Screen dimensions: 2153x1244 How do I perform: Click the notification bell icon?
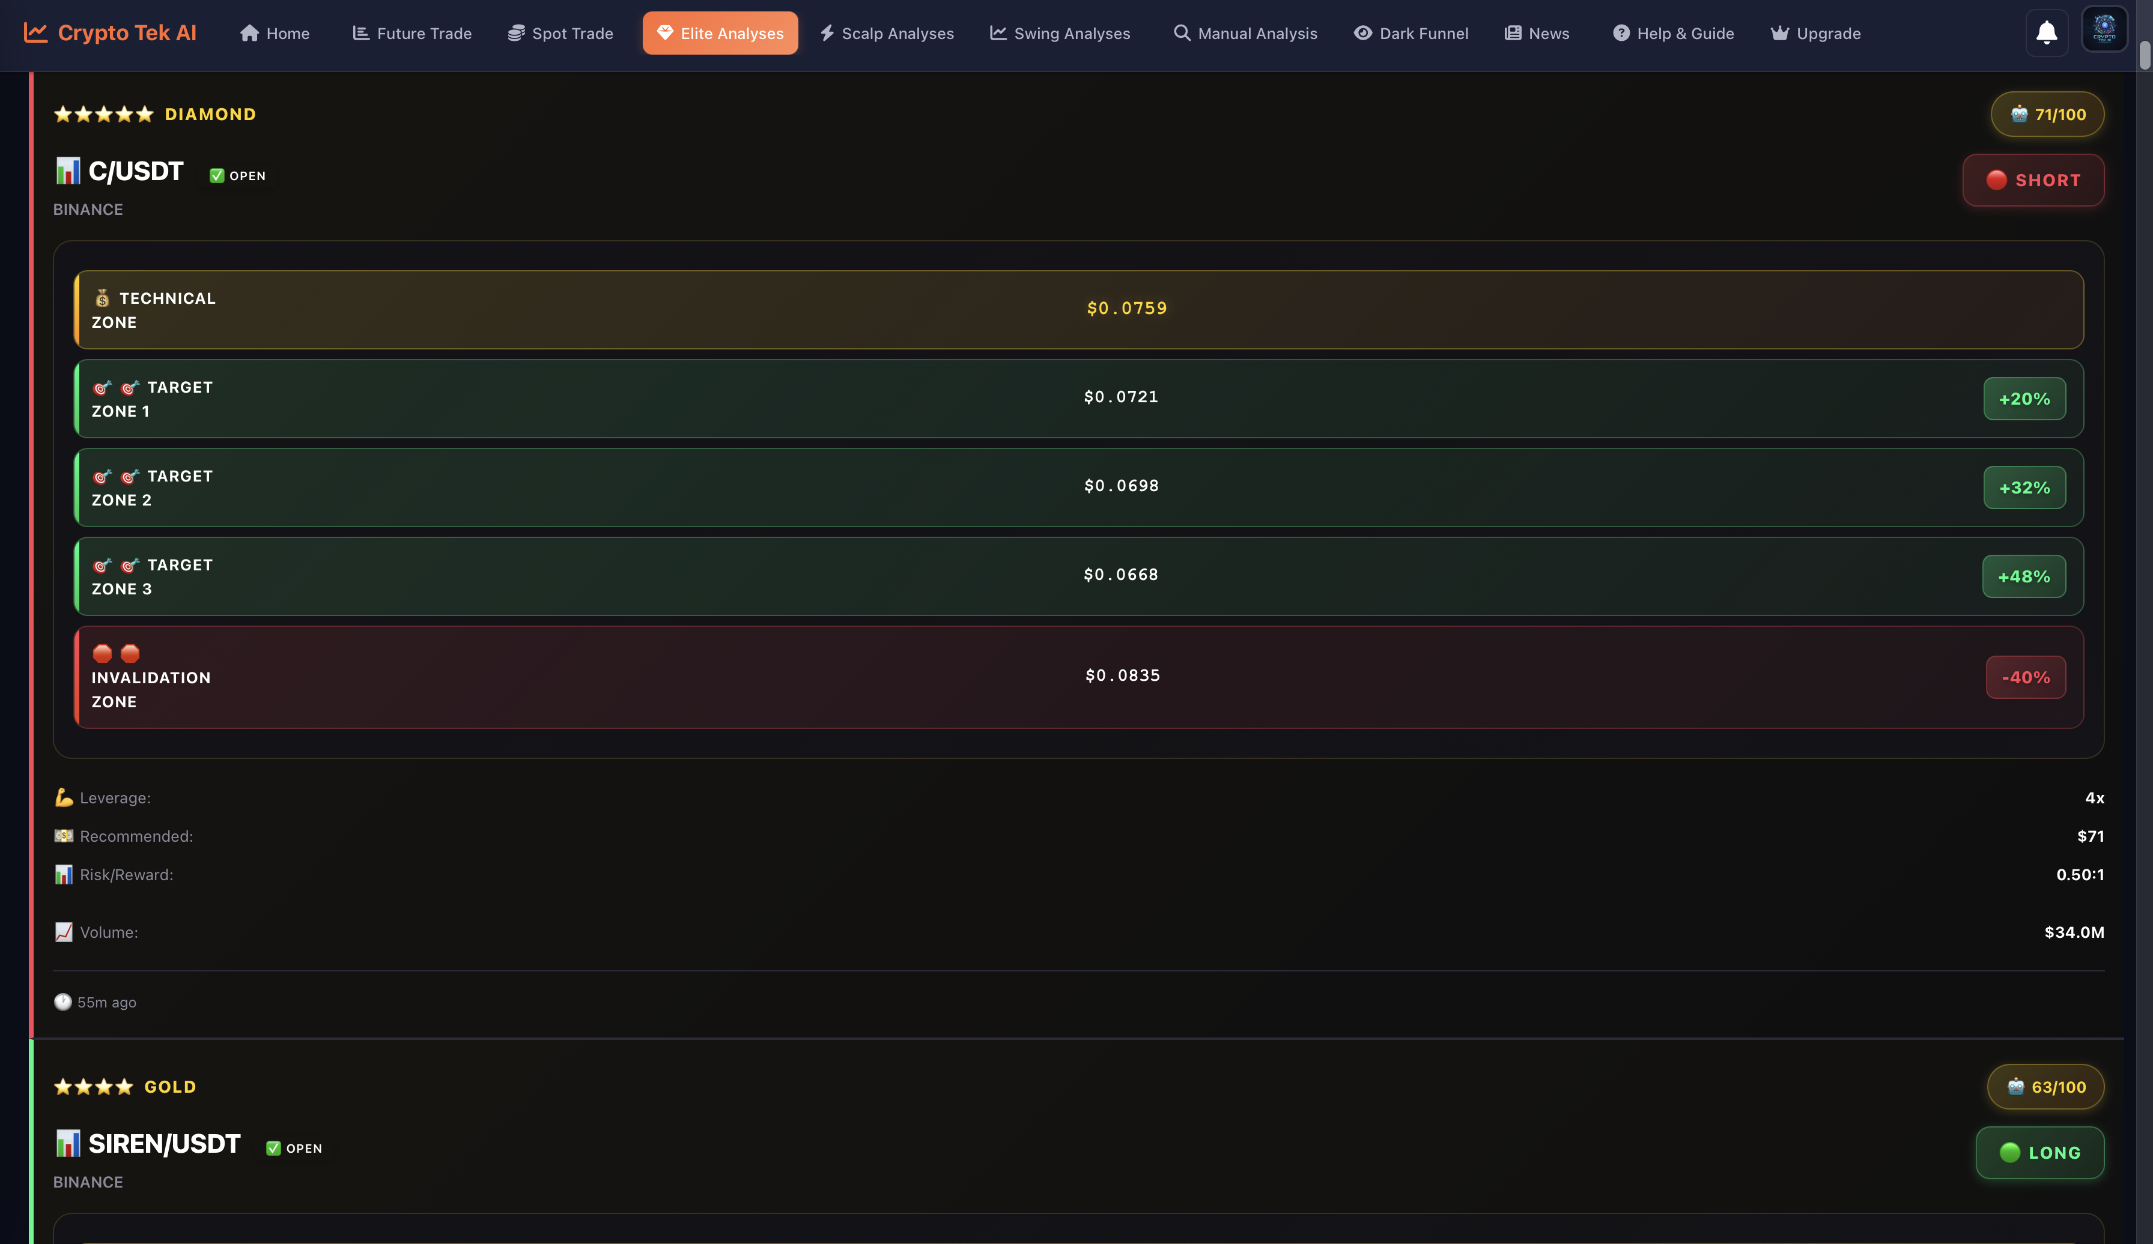2046,33
